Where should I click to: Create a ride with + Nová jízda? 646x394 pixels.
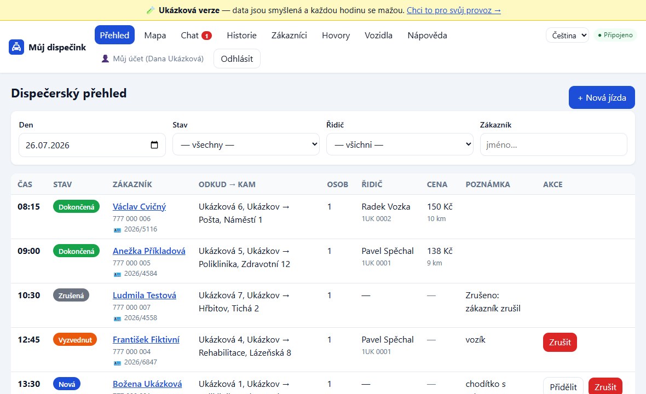[602, 97]
